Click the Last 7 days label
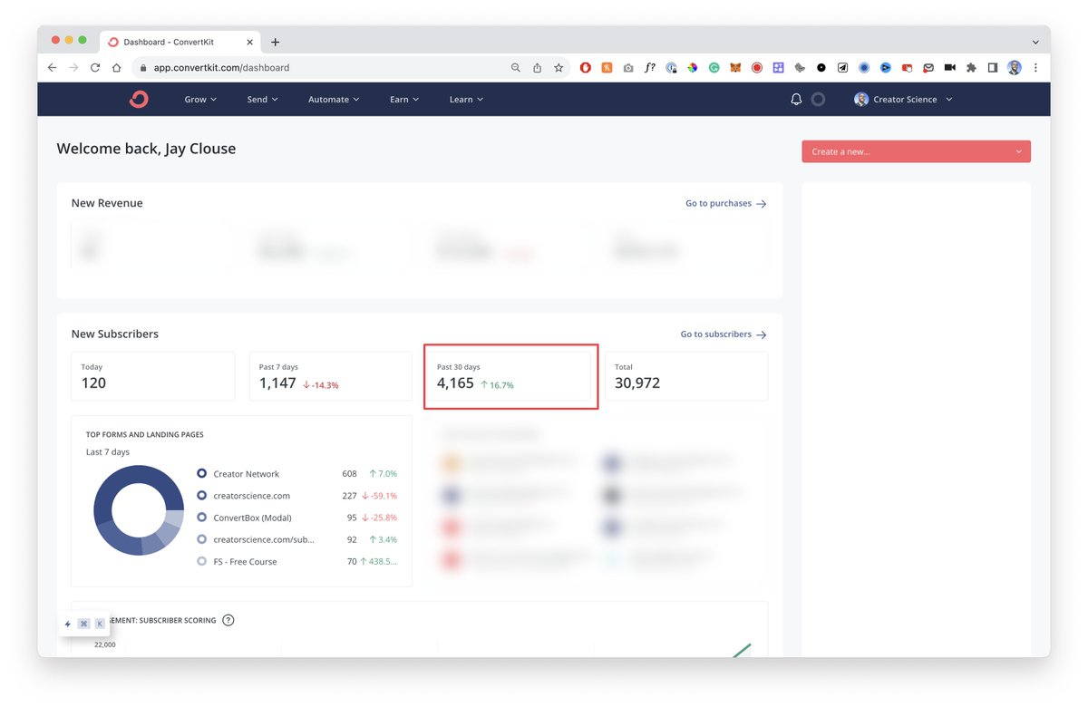 (x=108, y=451)
